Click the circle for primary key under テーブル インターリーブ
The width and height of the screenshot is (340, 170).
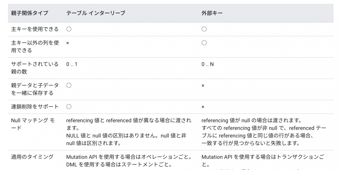pos(69,29)
